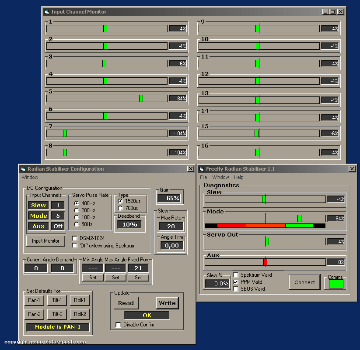360x350 pixels.
Task: Click the Tilt-1 defaults button
Action: click(57, 300)
